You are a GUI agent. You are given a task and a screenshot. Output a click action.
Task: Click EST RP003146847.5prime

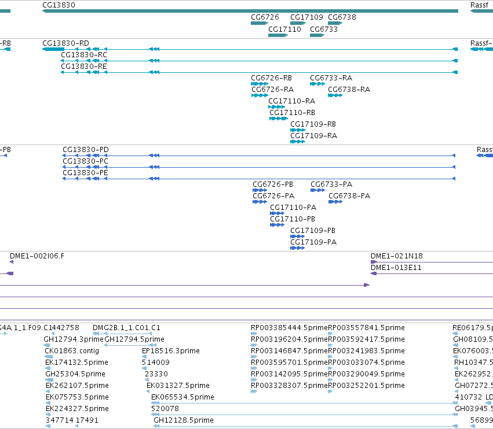pos(254,357)
